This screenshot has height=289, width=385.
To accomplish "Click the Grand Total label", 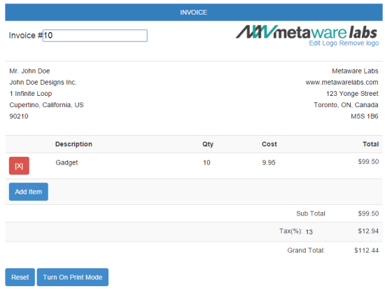I will pyautogui.click(x=306, y=251).
